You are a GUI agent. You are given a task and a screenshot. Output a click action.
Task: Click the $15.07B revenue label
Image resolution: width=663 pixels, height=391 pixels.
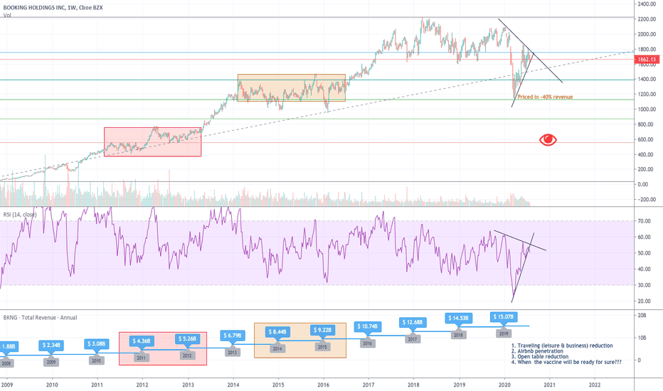504,316
